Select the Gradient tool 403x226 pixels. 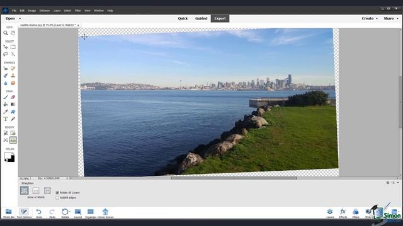pos(13,104)
